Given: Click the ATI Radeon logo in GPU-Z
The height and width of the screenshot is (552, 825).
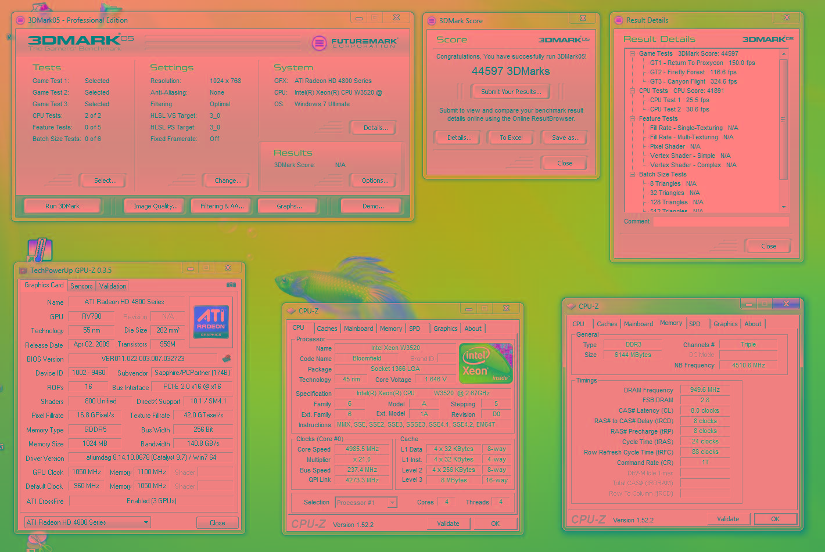Looking at the screenshot, I should (211, 322).
